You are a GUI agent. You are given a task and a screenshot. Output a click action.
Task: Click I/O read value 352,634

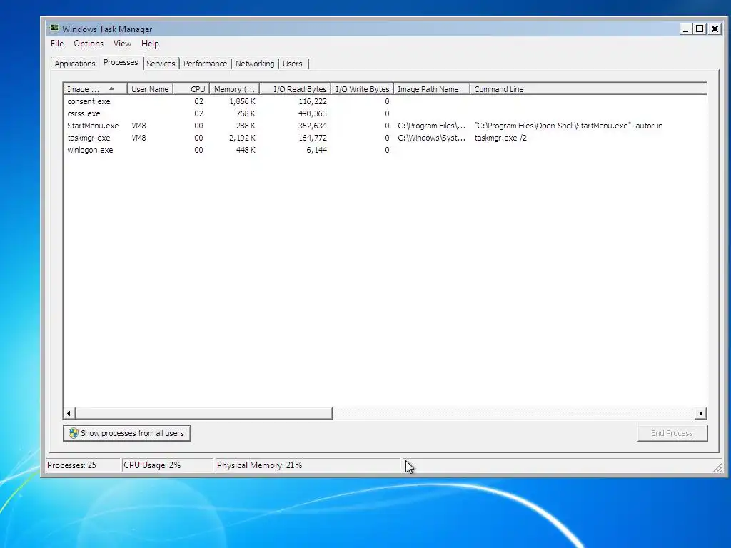coord(313,126)
